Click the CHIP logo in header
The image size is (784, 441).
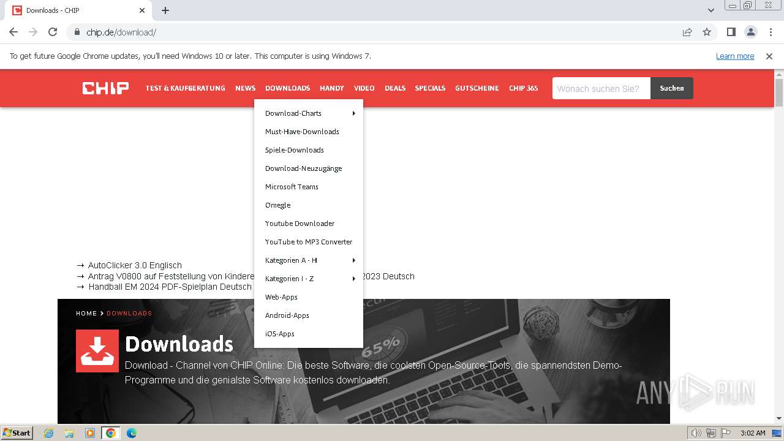click(105, 88)
